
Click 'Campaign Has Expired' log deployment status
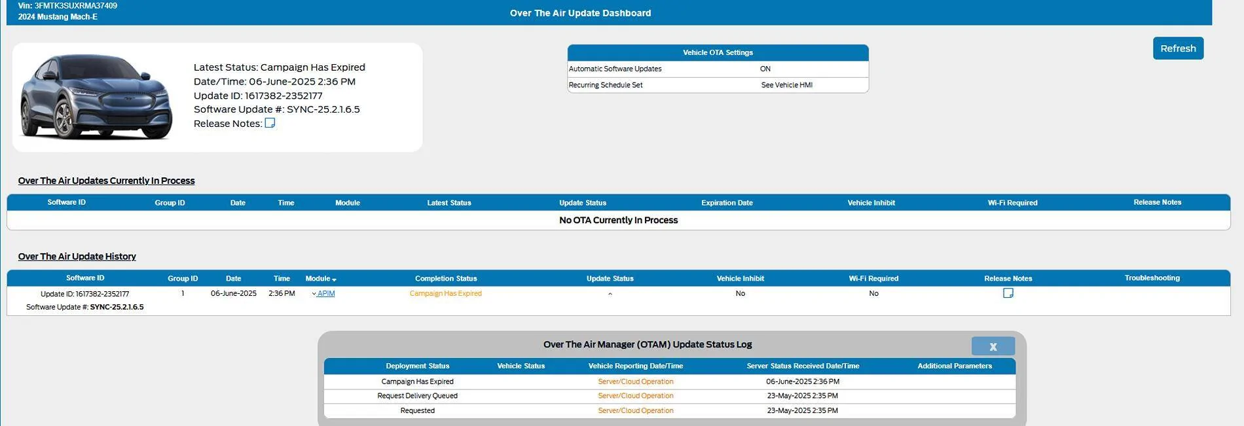click(417, 382)
